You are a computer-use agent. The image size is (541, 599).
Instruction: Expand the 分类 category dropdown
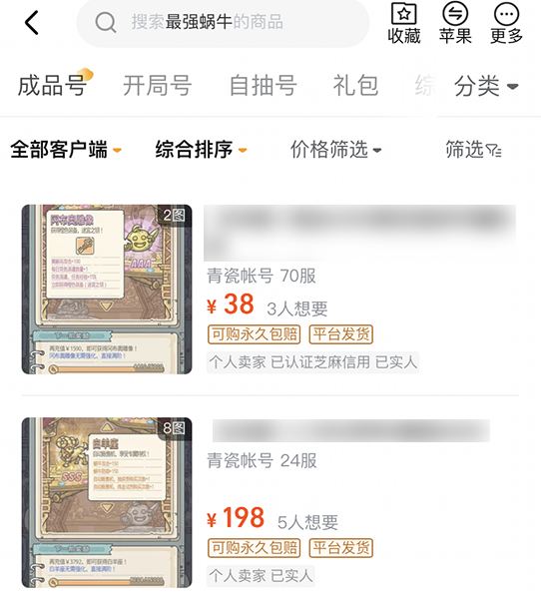click(486, 86)
